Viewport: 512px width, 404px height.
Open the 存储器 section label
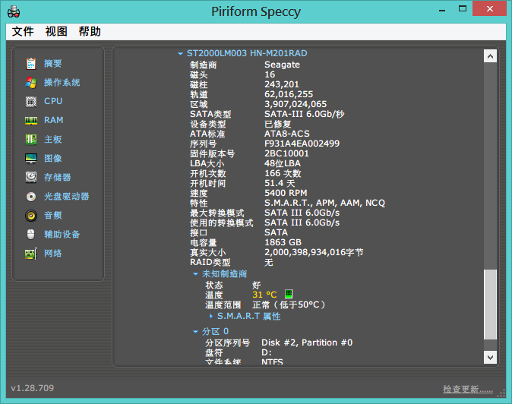click(58, 177)
